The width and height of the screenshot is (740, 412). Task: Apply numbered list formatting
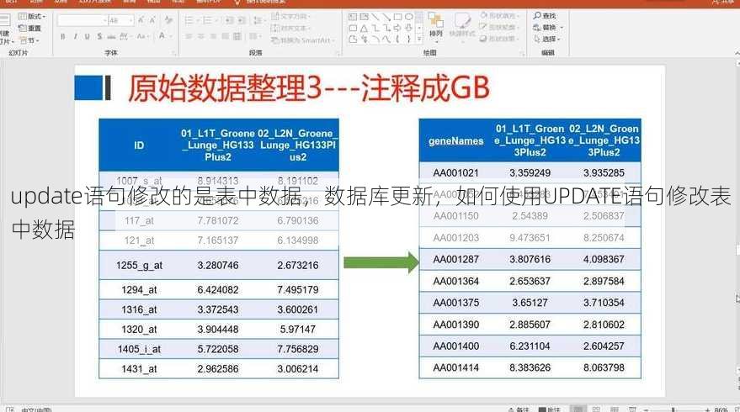click(209, 20)
